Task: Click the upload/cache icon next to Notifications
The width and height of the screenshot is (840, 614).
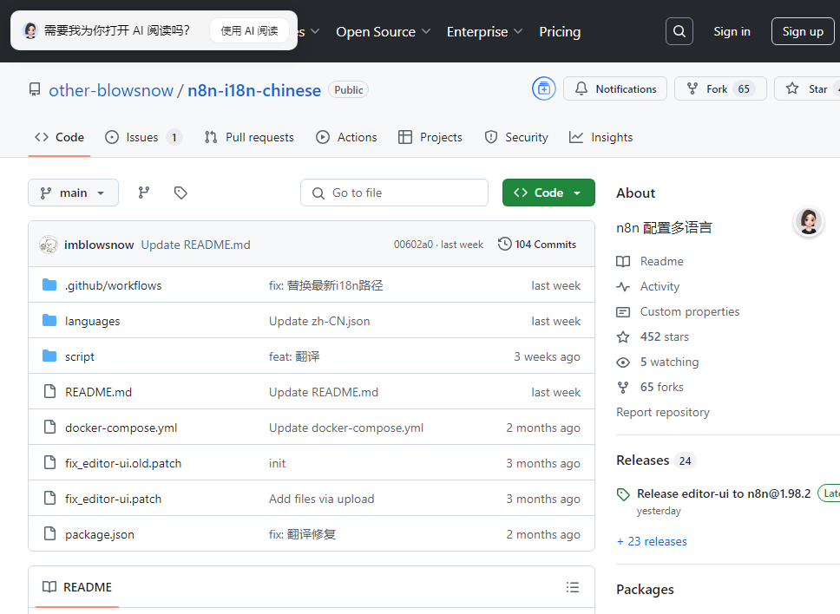Action: tap(544, 88)
